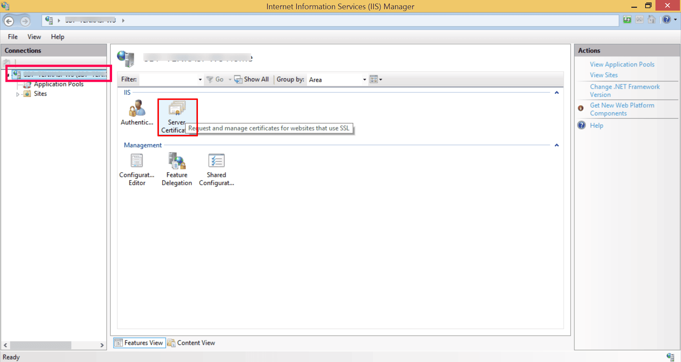Open the View menu
Screen dimensions: 681x362
point(34,37)
